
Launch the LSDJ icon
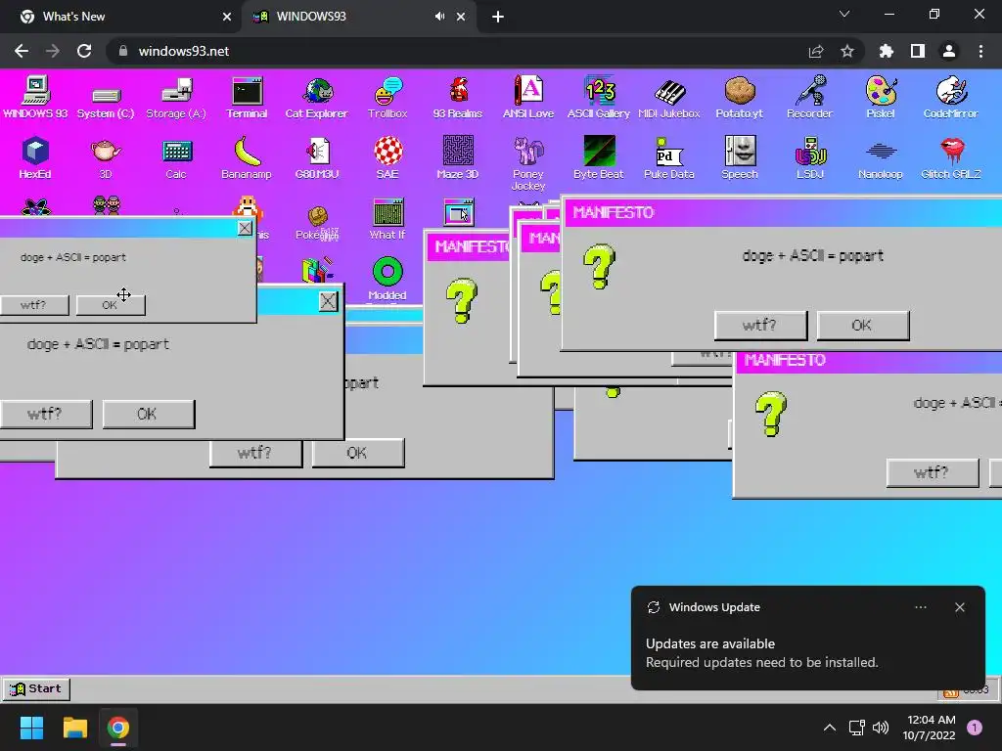tap(809, 157)
